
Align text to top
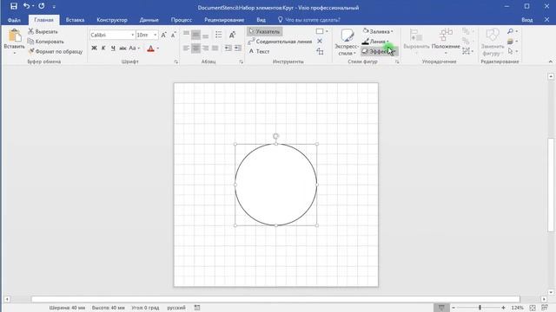coord(186,35)
